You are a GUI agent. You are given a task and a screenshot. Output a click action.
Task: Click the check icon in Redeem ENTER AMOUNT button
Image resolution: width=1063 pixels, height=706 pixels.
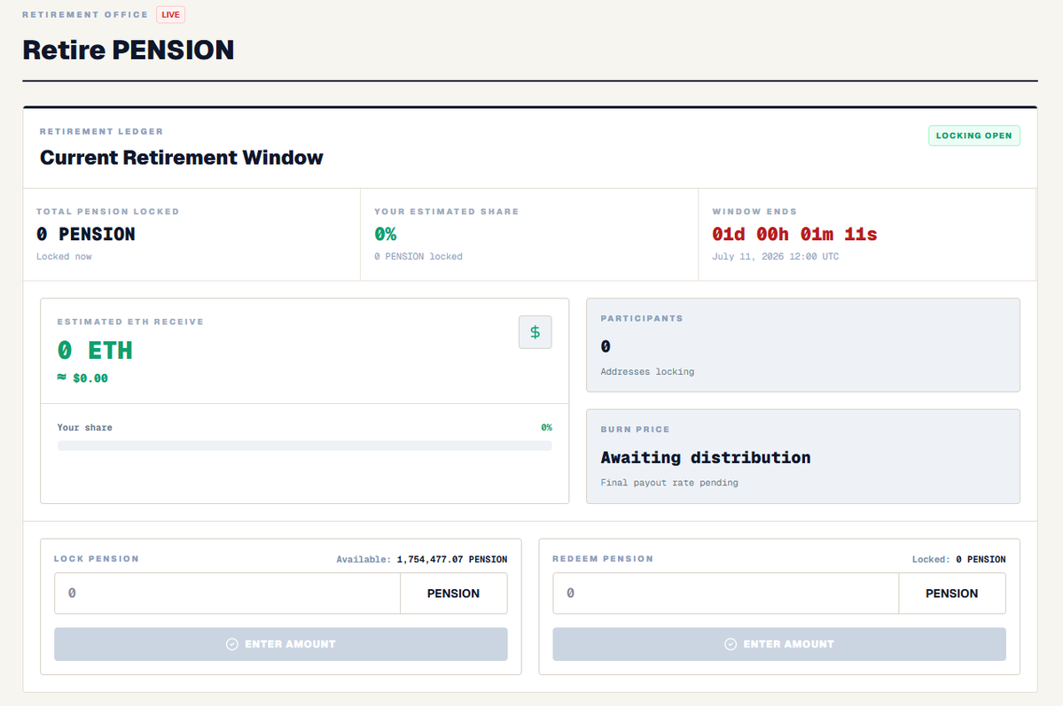point(731,644)
